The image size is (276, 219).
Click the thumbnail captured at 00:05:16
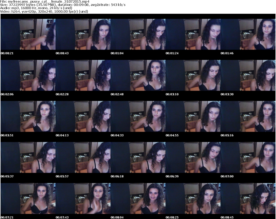[248, 116]
